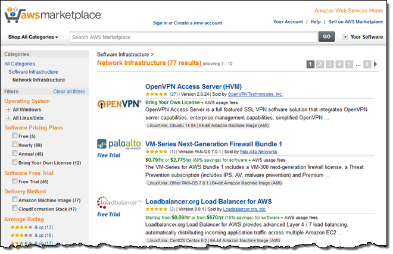Screen dimensions: 393x254
Task: Check the Amazon Machine Image checkbox
Action: click(15, 200)
